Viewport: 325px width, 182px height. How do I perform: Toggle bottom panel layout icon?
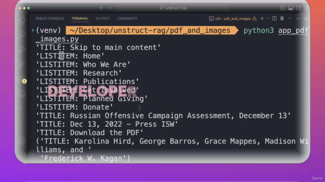point(290,8)
